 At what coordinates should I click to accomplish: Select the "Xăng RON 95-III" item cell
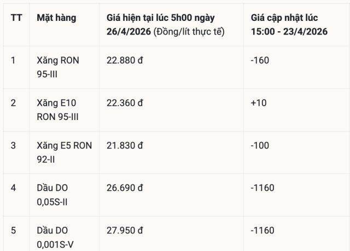click(57, 67)
